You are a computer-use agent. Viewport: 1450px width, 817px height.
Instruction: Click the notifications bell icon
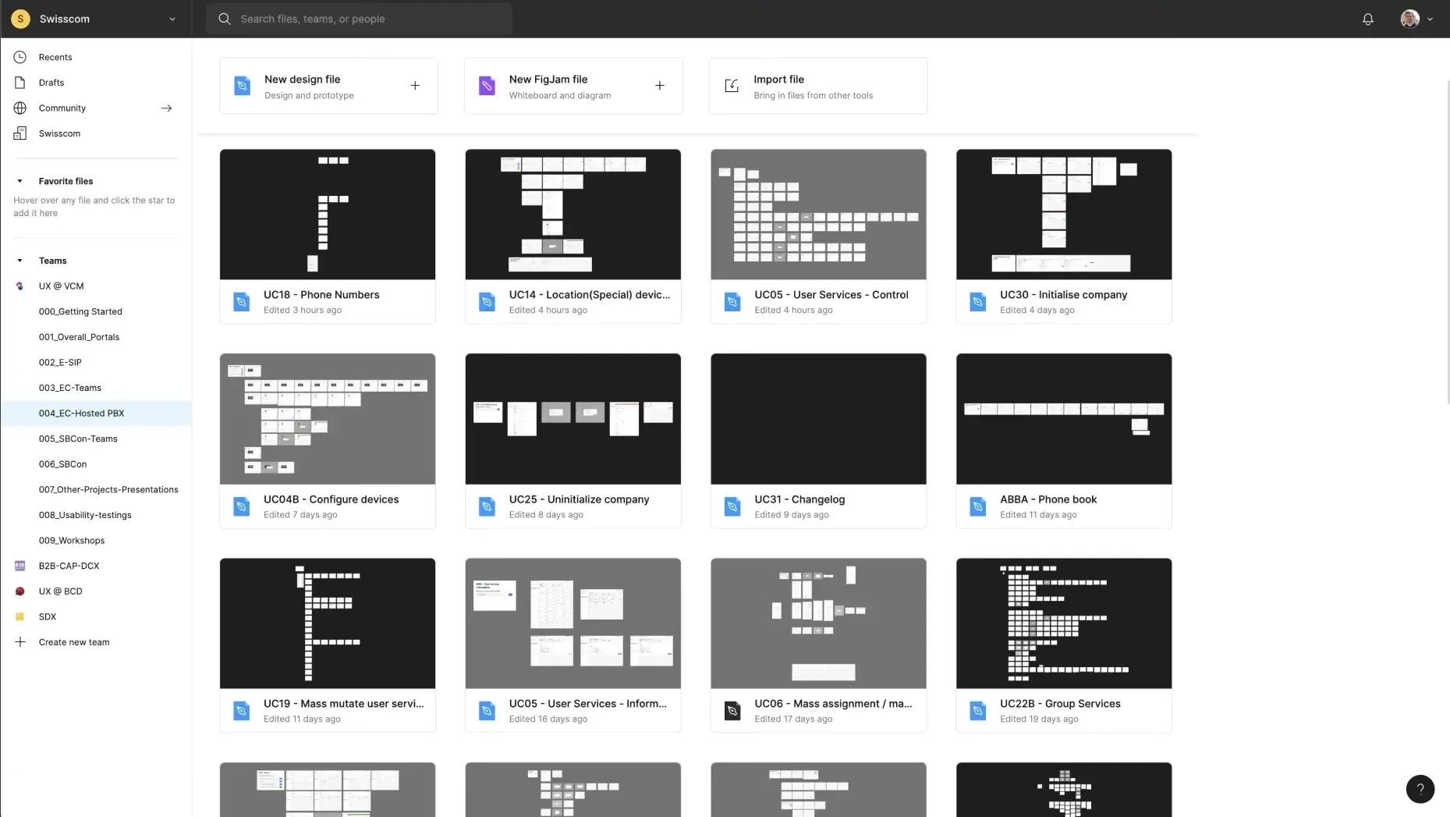(1367, 19)
